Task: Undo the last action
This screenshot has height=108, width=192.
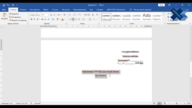Action: click(8, 5)
